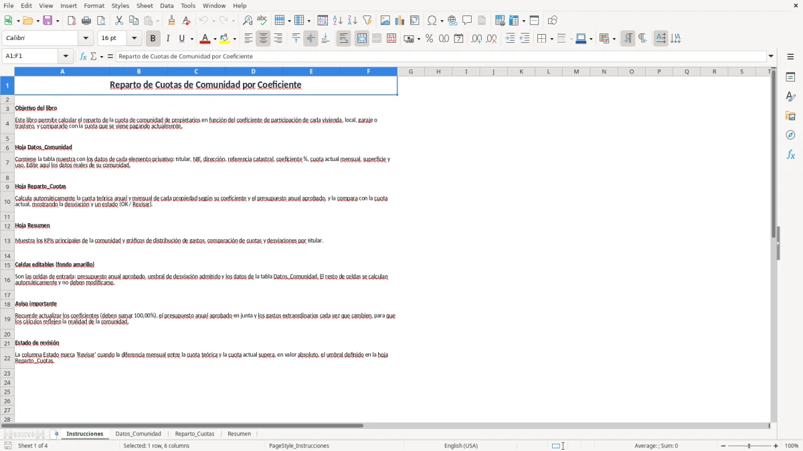Toggle Underline formatting
This screenshot has height=451, width=803.
181,39
